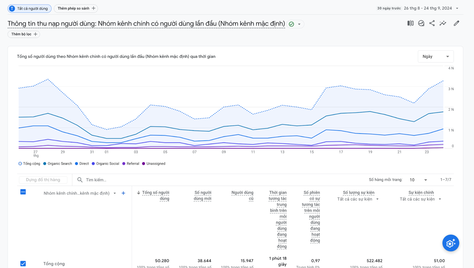Image resolution: width=474 pixels, height=268 pixels.
Task: Sort by Số phiên có sự tương tác column
Action: point(311,216)
